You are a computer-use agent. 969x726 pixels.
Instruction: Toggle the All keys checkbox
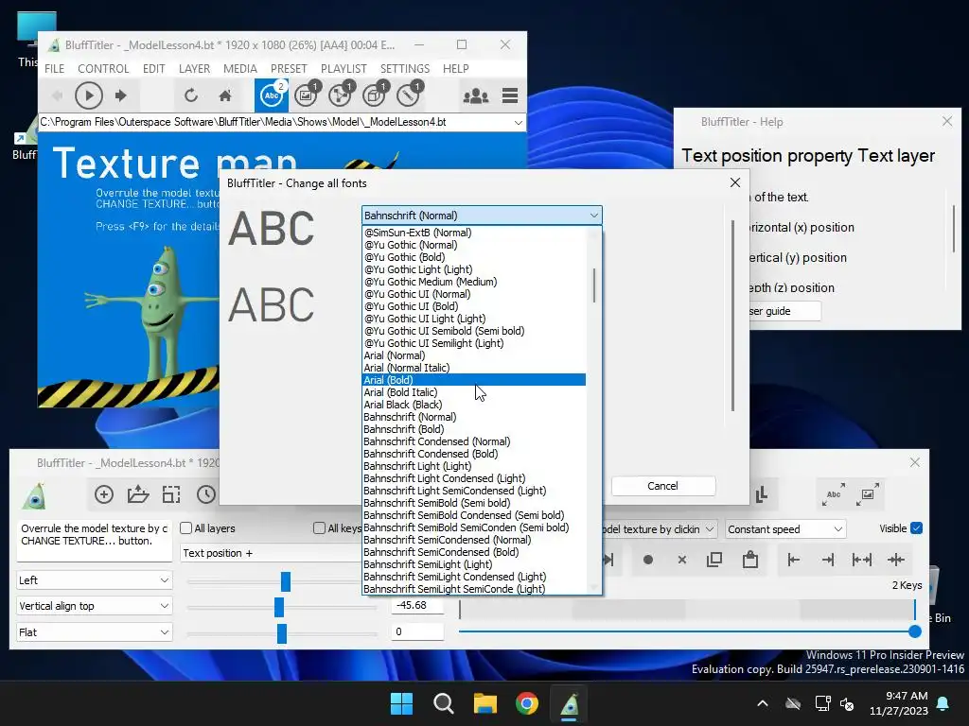pos(319,528)
